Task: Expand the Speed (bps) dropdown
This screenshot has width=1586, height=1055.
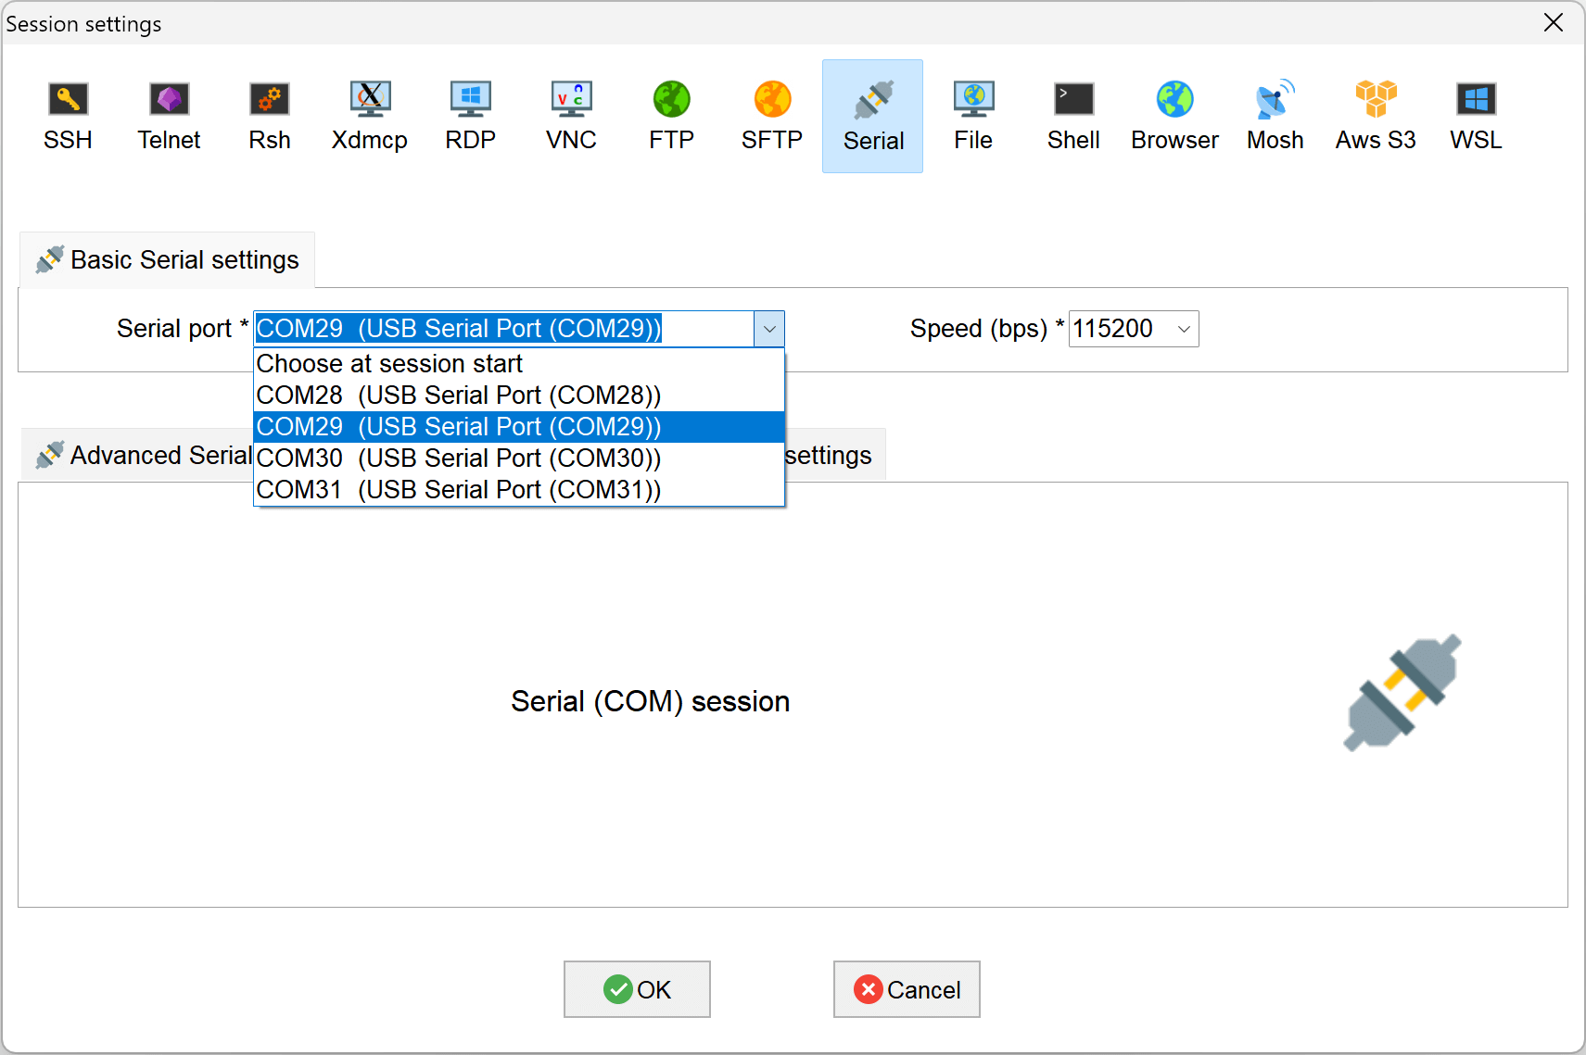Action: [1184, 329]
